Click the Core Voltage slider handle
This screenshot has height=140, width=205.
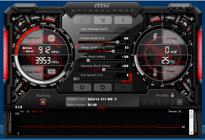[x=78, y=33]
